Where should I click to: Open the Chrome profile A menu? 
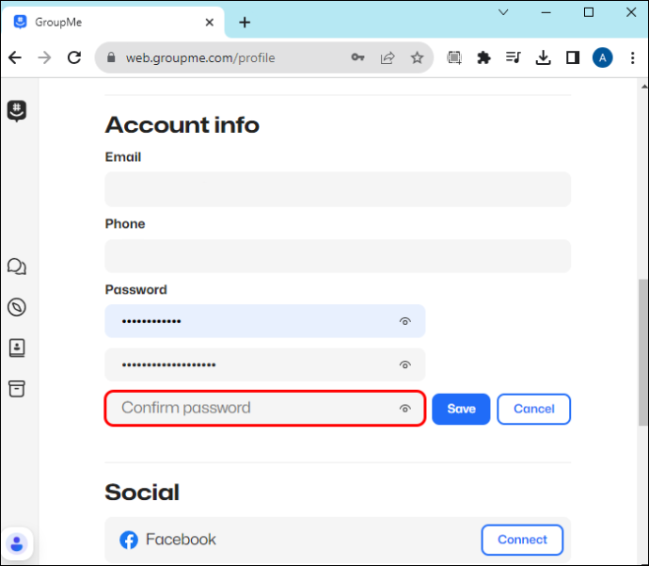tap(602, 57)
